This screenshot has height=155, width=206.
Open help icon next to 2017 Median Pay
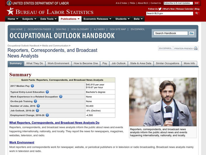(32, 86)
